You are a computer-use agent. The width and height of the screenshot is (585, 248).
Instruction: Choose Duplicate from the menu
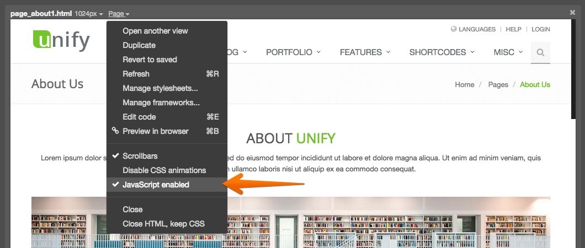point(167,45)
